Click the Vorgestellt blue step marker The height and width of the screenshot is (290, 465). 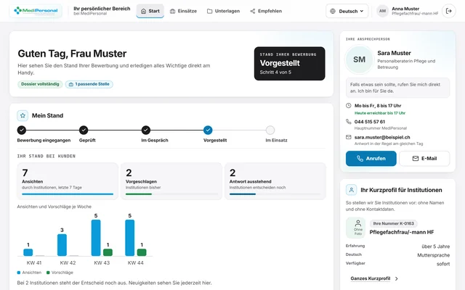coord(208,130)
